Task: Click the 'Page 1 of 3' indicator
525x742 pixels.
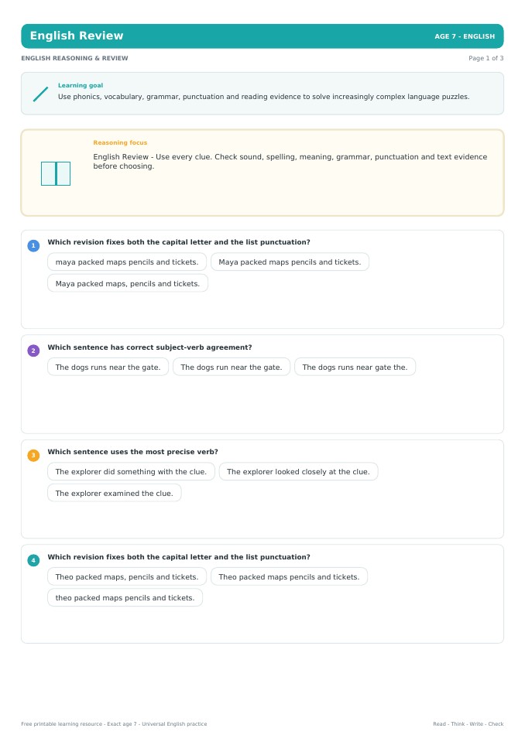Action: pos(486,58)
